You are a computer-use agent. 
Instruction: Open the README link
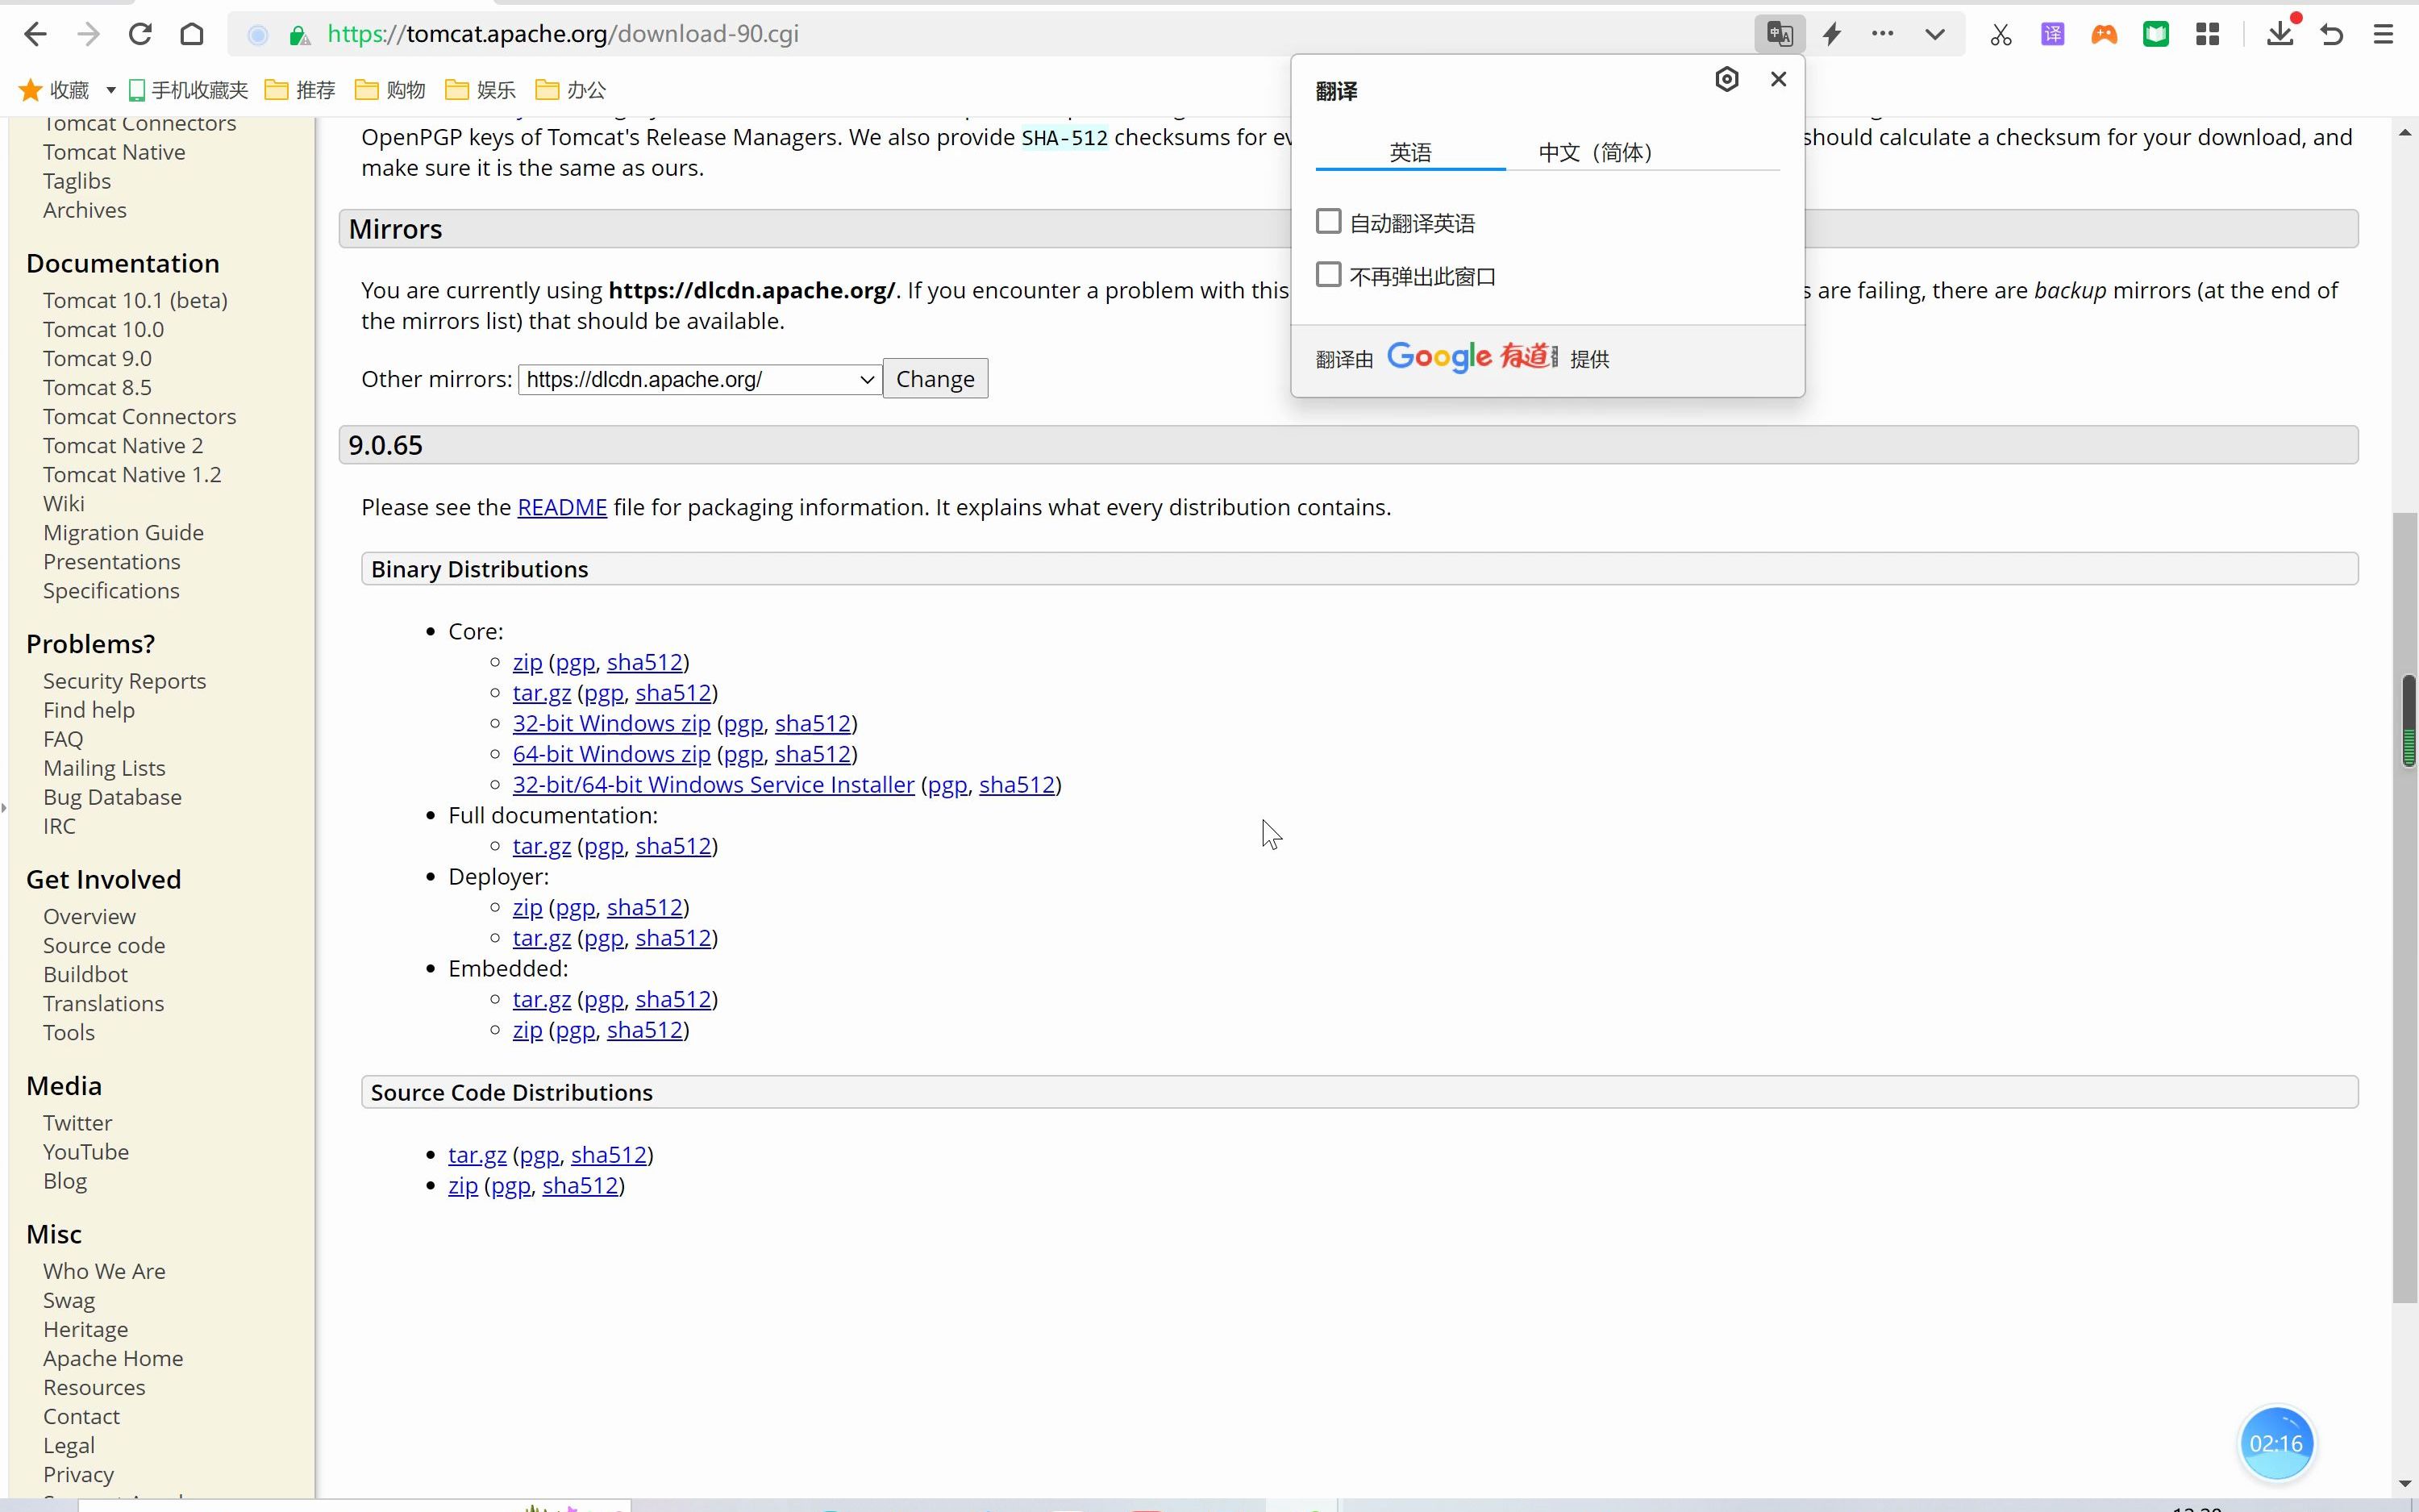pos(562,508)
